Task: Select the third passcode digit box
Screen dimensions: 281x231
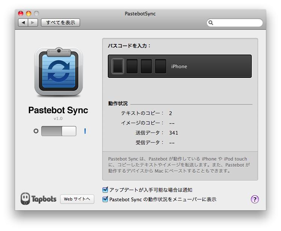Action: click(146, 66)
